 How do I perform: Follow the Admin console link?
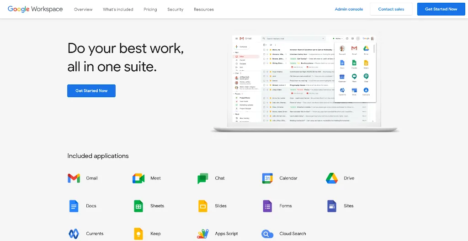coord(349,9)
